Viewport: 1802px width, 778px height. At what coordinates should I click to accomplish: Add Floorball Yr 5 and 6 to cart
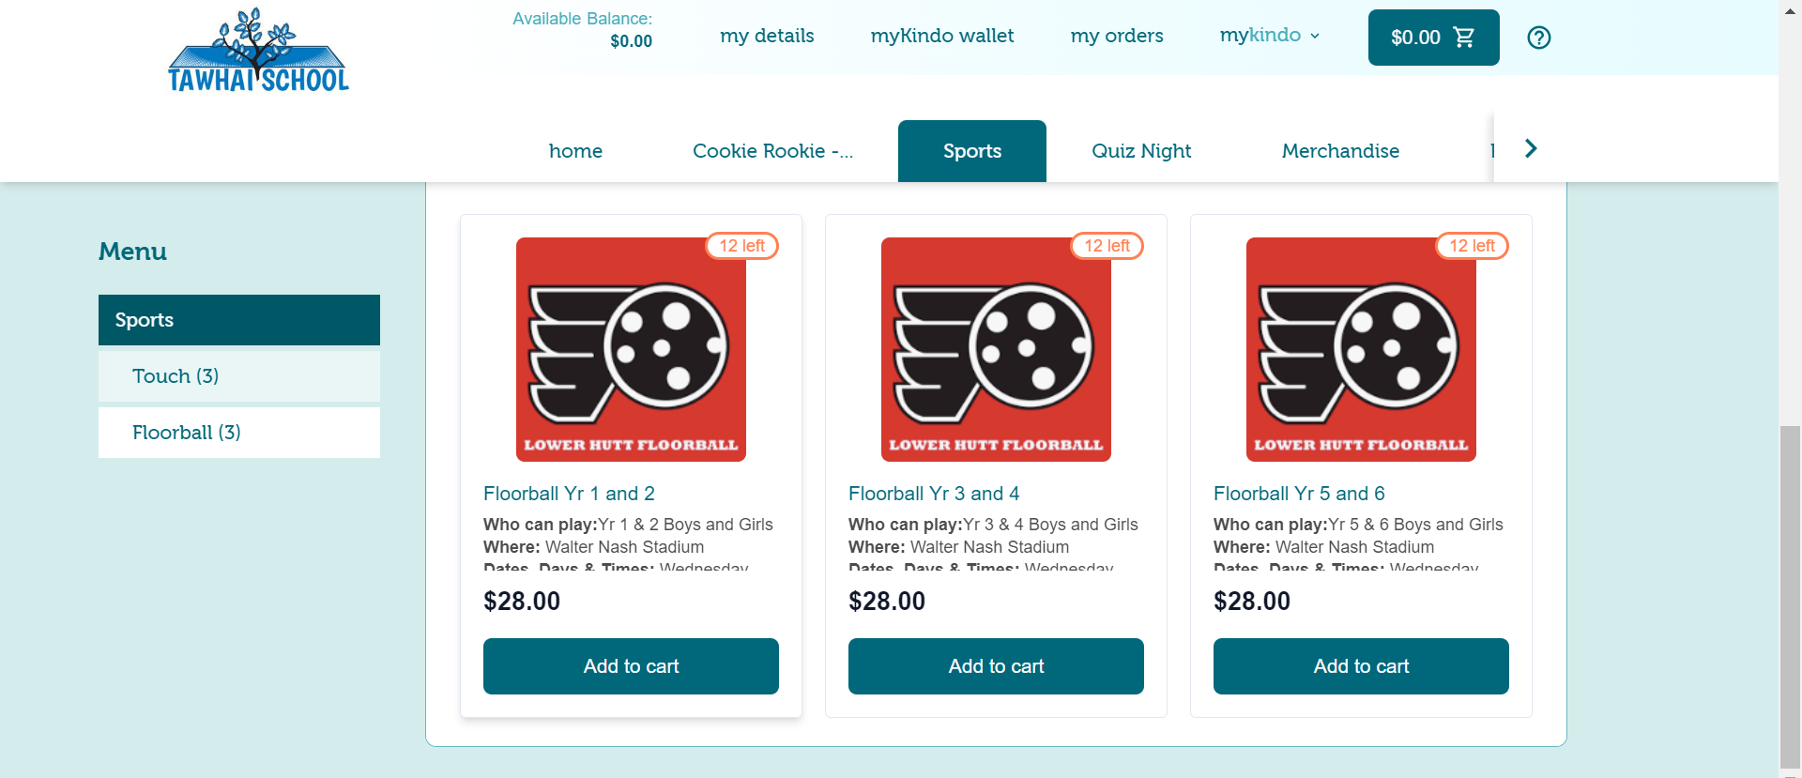point(1361,666)
